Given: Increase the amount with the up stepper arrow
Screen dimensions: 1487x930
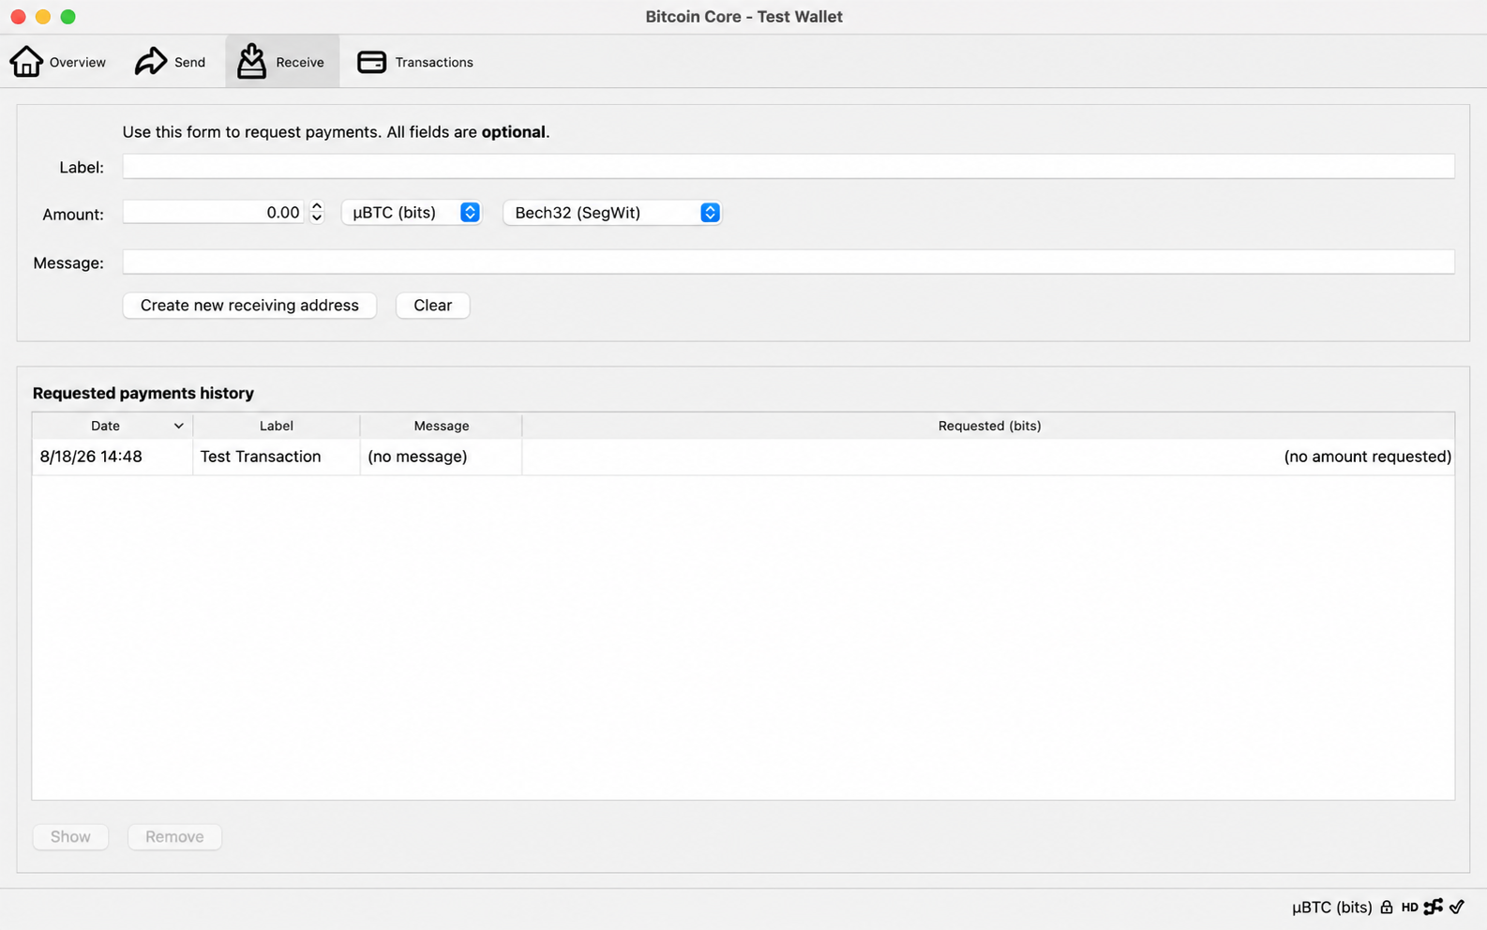Looking at the screenshot, I should click(x=317, y=206).
